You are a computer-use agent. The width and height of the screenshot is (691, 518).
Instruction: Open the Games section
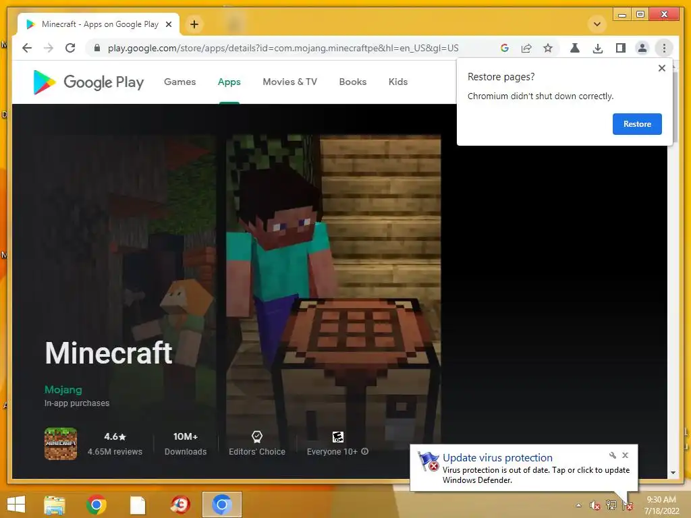pyautogui.click(x=179, y=82)
